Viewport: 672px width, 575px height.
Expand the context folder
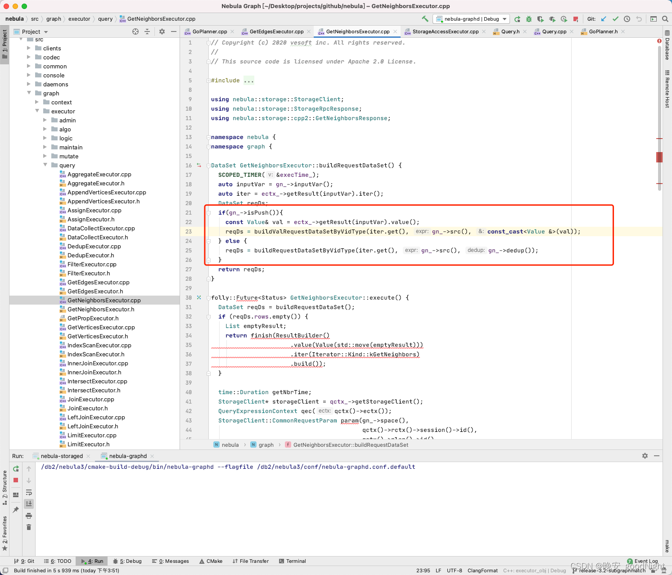click(x=37, y=102)
